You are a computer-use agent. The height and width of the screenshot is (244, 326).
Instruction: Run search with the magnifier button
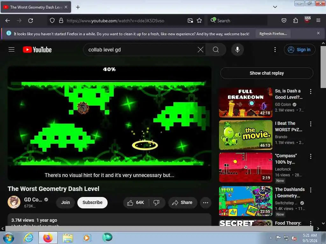tap(216, 50)
